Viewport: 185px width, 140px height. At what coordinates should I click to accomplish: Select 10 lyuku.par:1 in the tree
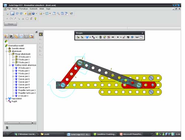click(24, 57)
